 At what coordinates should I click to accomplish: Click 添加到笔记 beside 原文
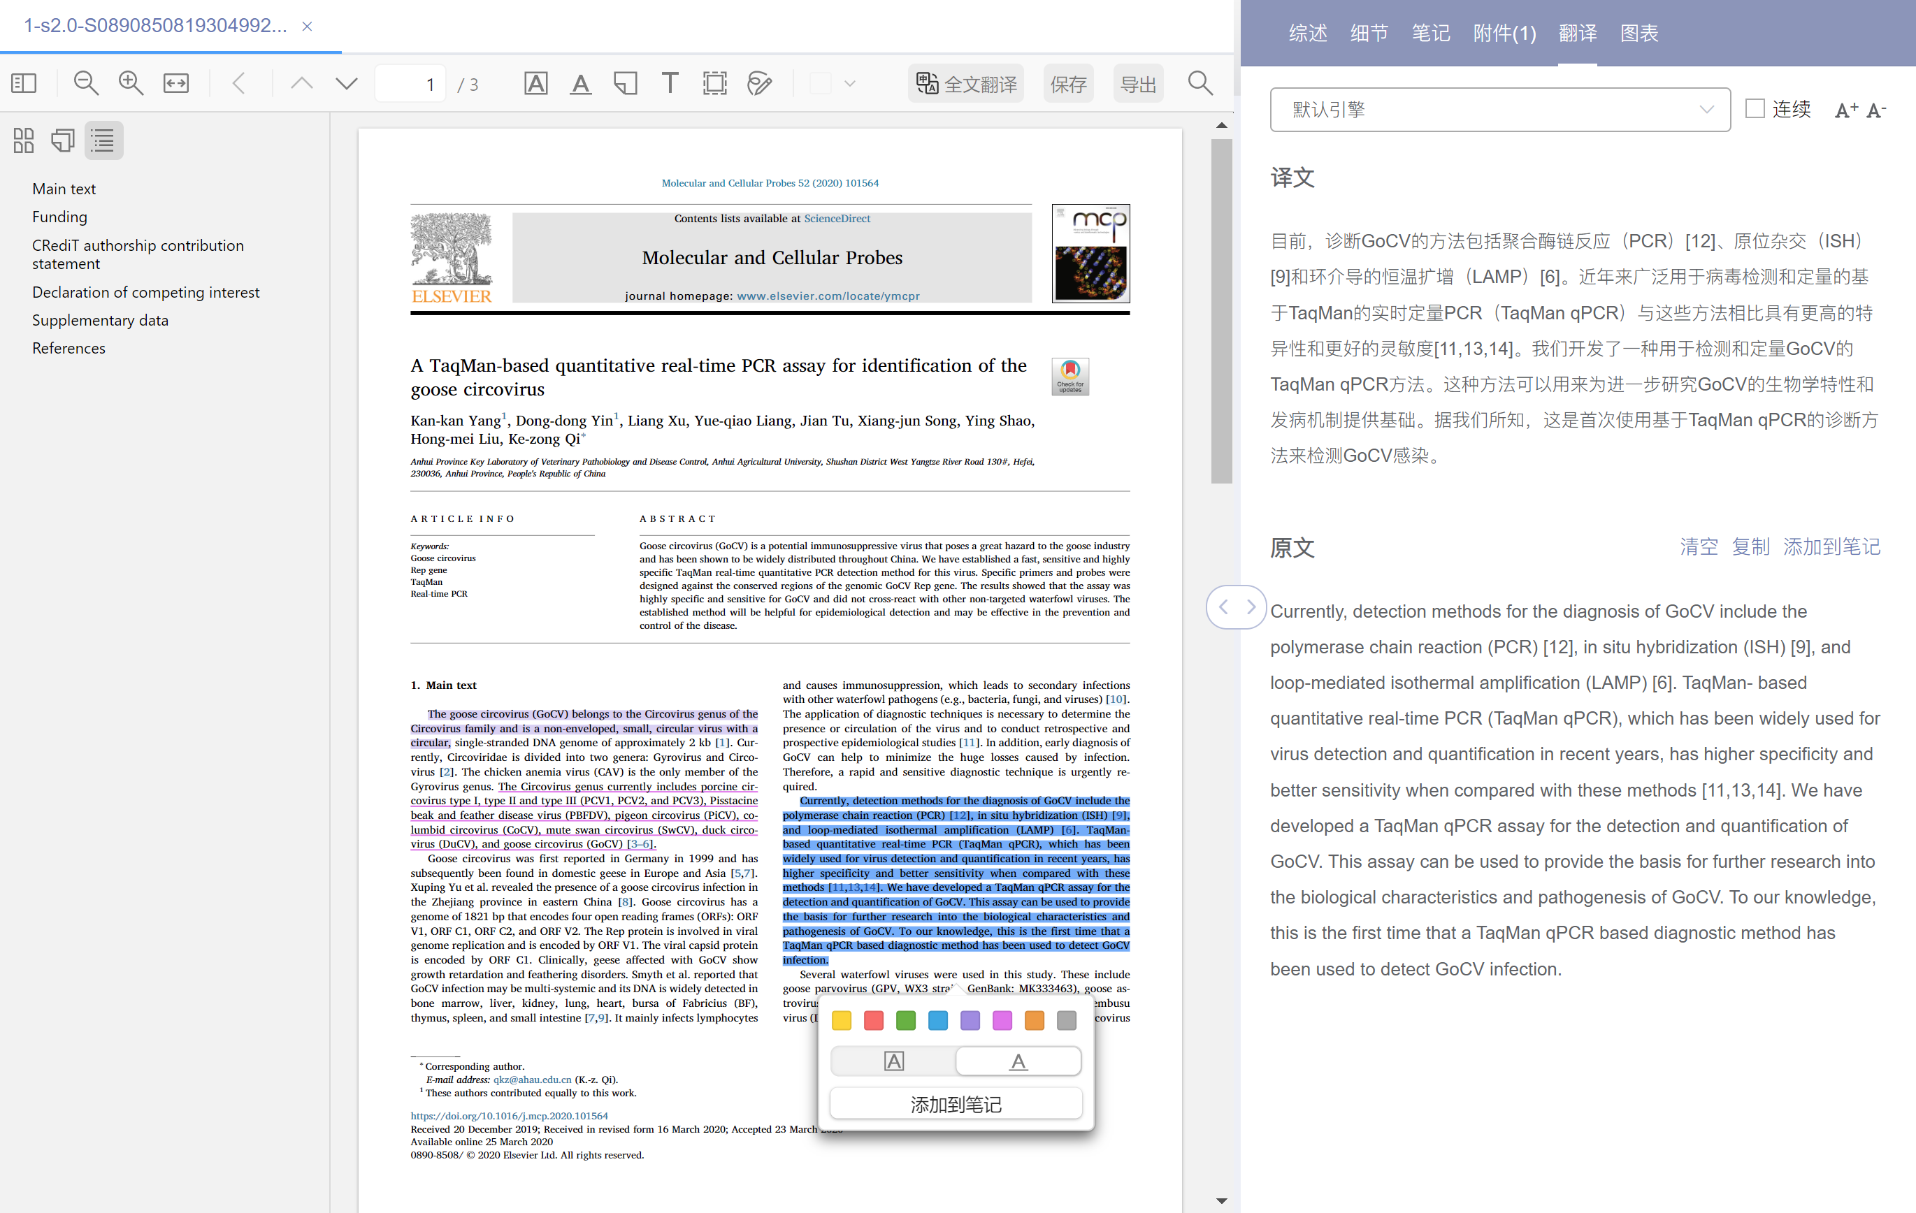click(x=1831, y=546)
